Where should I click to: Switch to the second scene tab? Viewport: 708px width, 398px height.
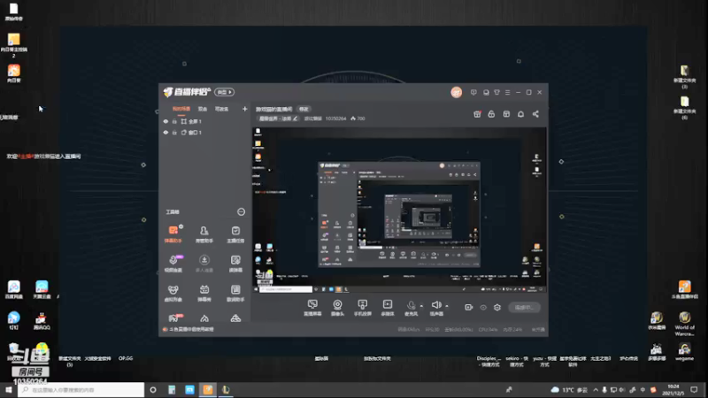203,109
